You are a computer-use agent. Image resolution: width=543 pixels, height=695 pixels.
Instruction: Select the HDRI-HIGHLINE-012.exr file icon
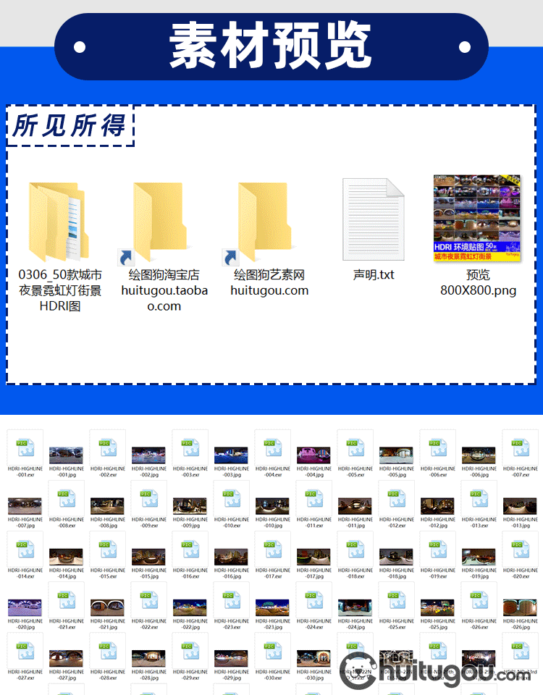[396, 498]
